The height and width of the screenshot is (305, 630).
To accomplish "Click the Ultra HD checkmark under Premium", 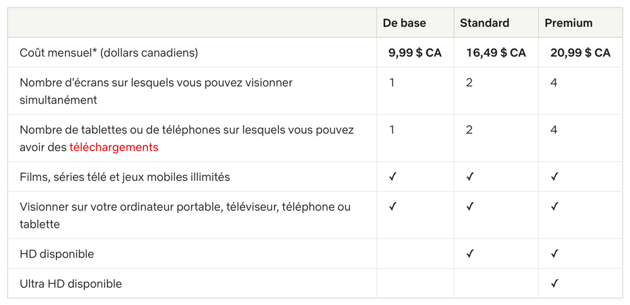I will tap(554, 284).
